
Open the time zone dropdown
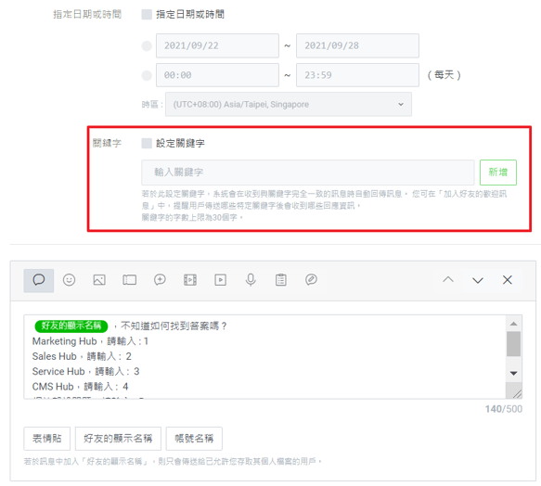[289, 104]
